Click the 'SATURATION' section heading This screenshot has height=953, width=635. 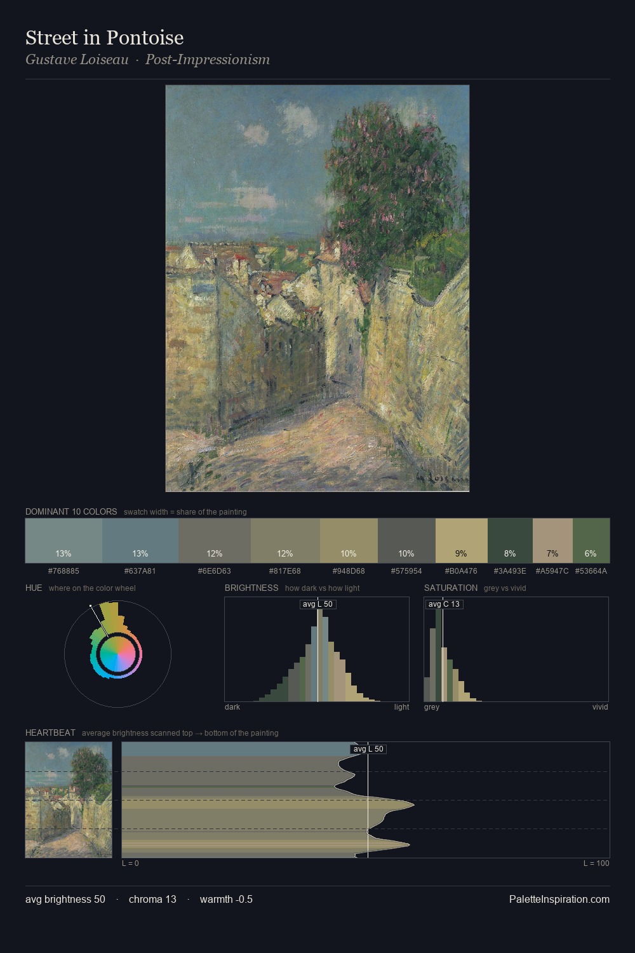pyautogui.click(x=451, y=588)
